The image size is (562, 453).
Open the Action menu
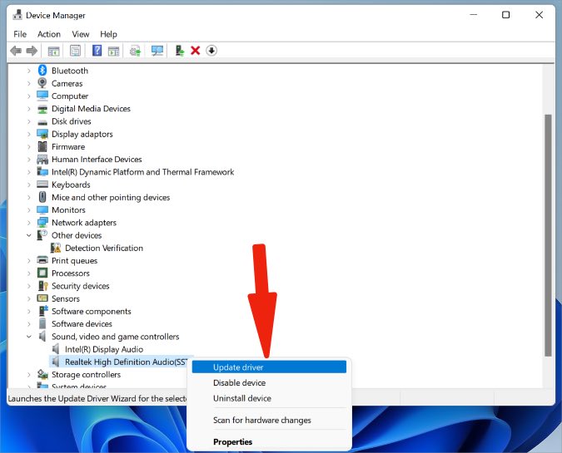coord(49,34)
